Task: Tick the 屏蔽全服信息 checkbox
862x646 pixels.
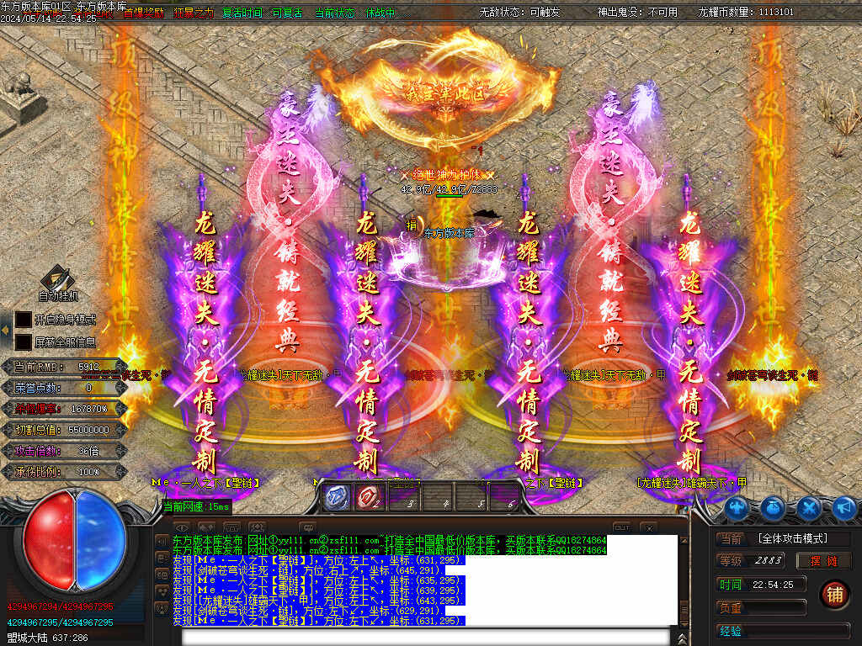Action: click(x=23, y=342)
